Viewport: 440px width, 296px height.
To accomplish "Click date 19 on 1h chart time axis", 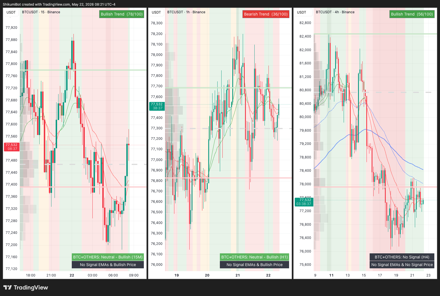I will (x=177, y=275).
